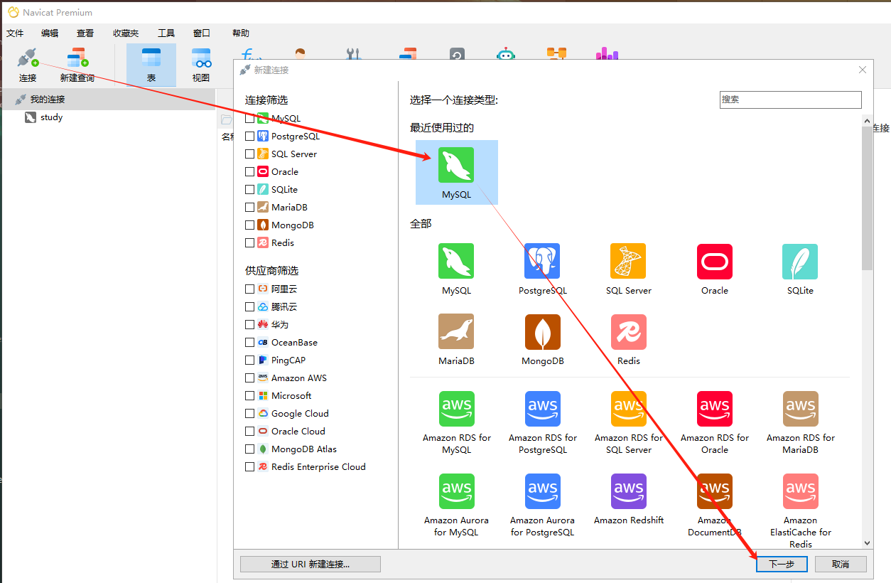Tick the PingCAP vendor checkbox

tap(249, 360)
